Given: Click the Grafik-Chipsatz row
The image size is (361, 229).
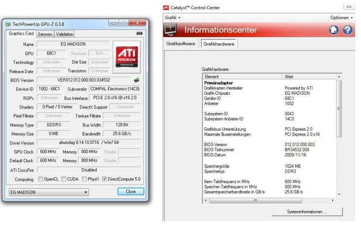Looking at the screenshot, I should point(270,93).
